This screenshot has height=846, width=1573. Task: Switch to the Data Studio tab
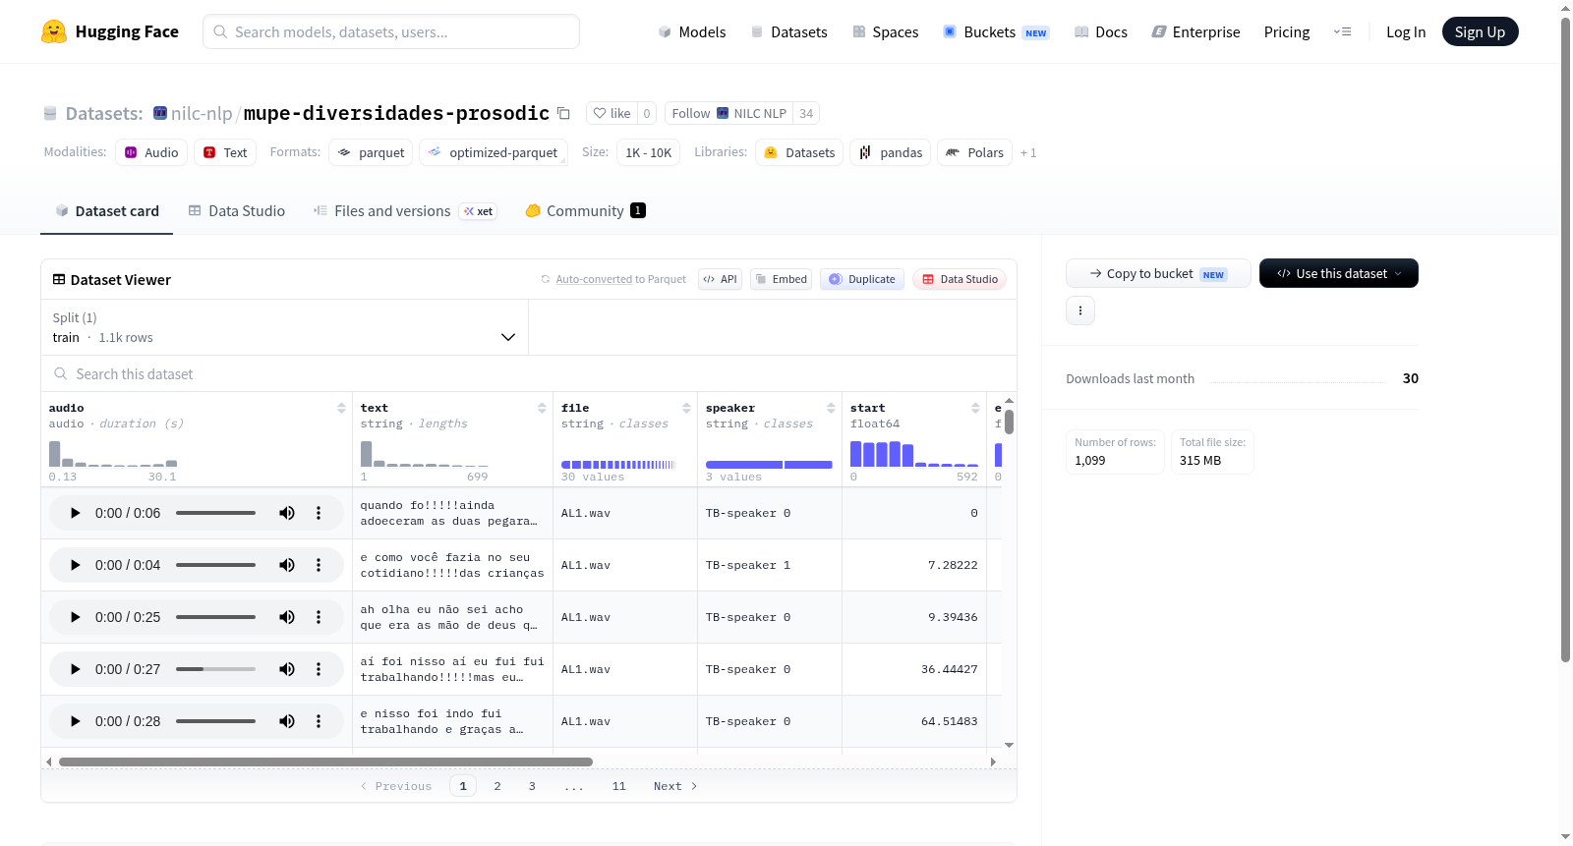(237, 210)
